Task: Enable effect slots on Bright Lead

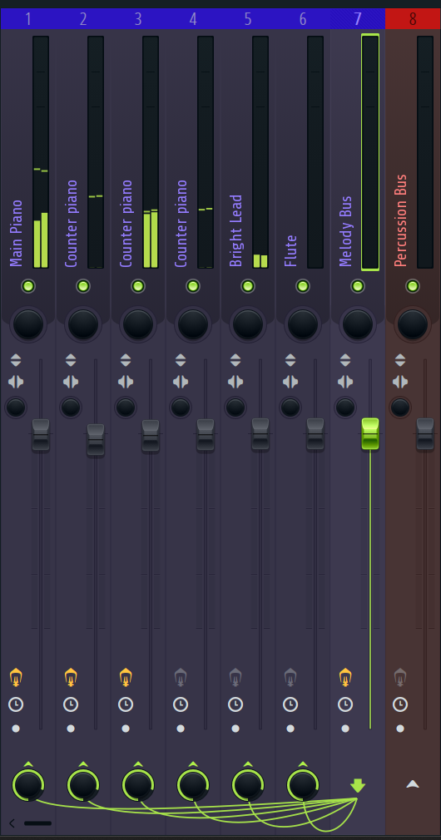Action: tap(235, 678)
